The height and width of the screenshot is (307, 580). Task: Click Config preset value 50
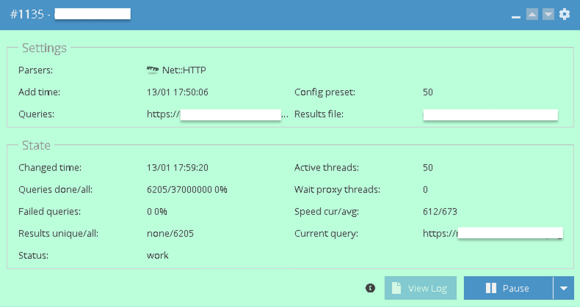428,92
